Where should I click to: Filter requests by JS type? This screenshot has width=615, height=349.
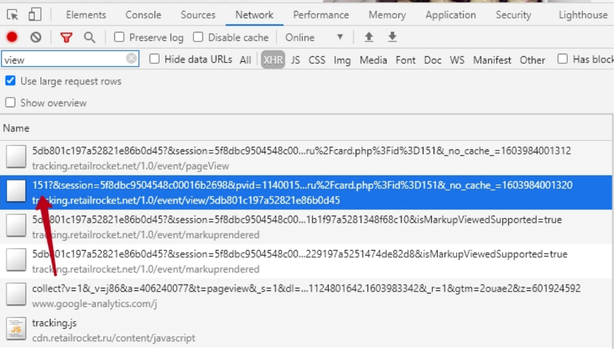[295, 60]
